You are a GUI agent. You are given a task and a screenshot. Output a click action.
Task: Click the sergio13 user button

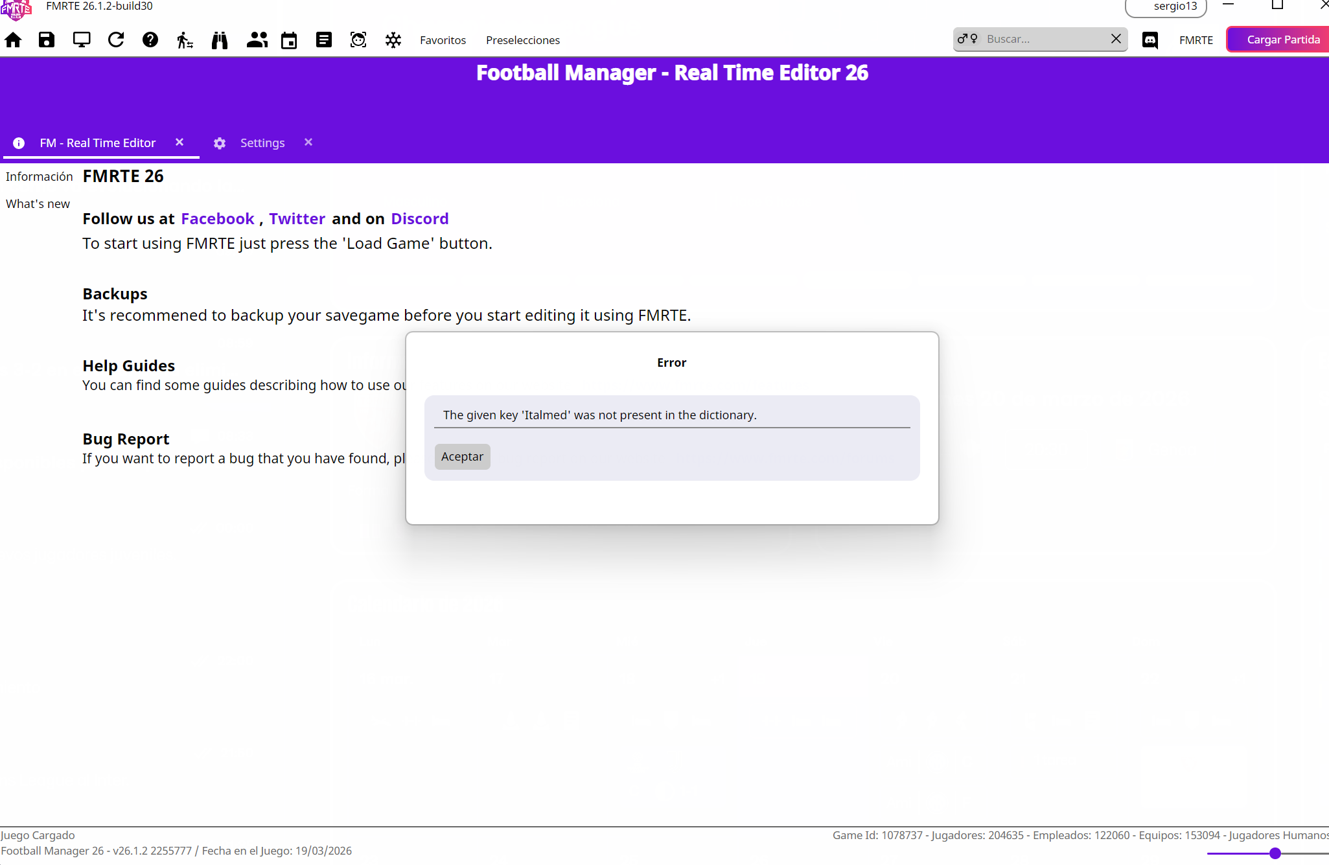point(1166,6)
